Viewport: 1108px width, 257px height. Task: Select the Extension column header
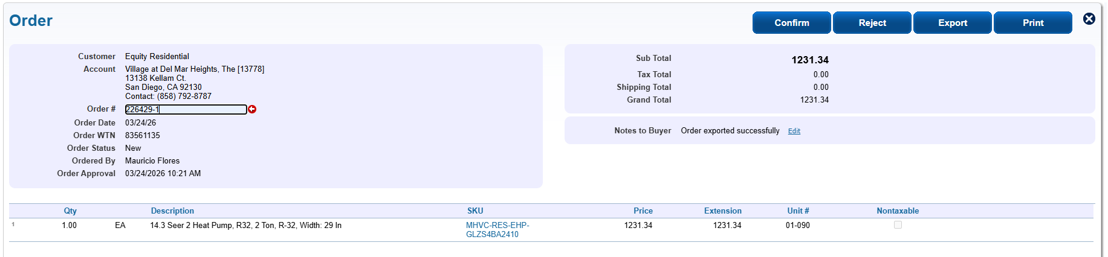[x=722, y=211]
